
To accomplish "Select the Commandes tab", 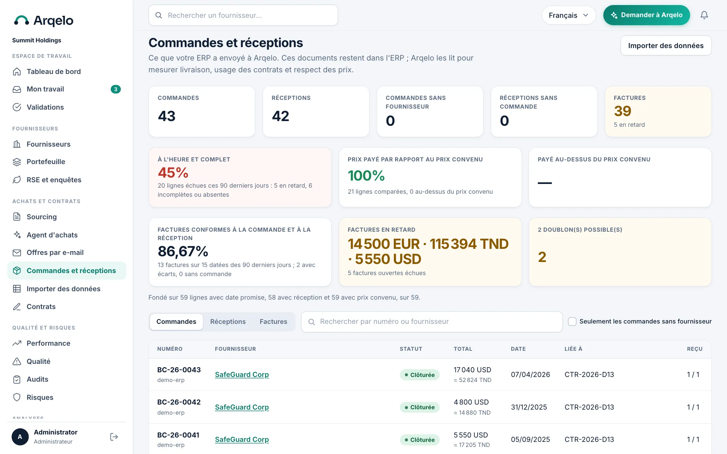I will 176,322.
